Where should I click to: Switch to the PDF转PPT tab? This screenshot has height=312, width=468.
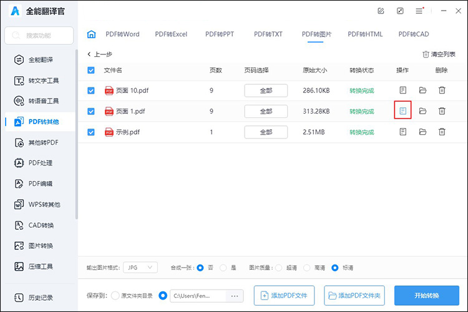click(220, 34)
